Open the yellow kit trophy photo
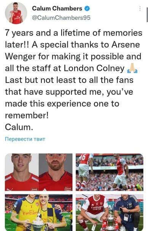This screenshot has height=231, width=148. click(39, 213)
